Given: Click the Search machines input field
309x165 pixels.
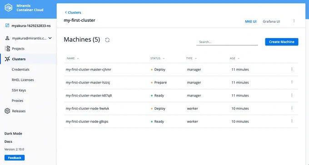Looking at the screenshot, I should click(227, 42).
